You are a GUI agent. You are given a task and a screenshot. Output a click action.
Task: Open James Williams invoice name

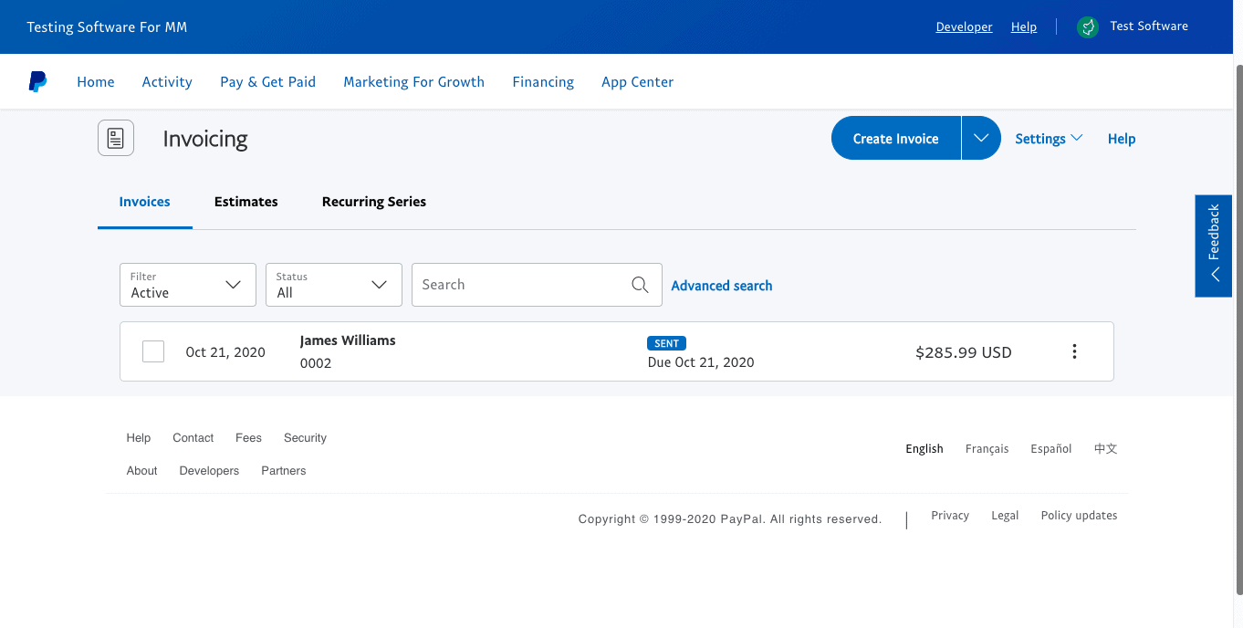(348, 340)
